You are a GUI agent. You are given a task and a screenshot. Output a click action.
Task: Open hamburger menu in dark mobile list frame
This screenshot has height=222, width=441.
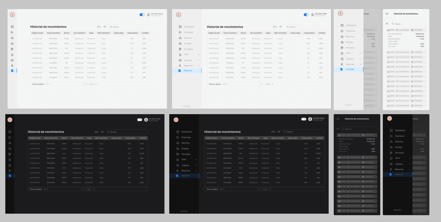click(x=338, y=119)
